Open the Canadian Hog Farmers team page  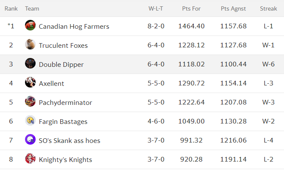point(74,27)
